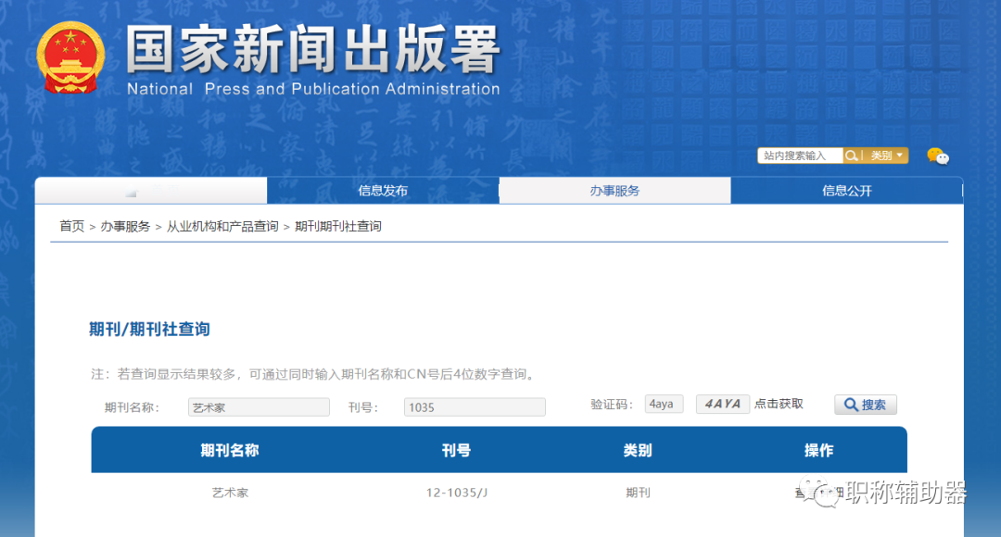Viewport: 1001px width, 537px height.
Task: Click 点击获取 to refresh the captcha
Action: click(779, 404)
